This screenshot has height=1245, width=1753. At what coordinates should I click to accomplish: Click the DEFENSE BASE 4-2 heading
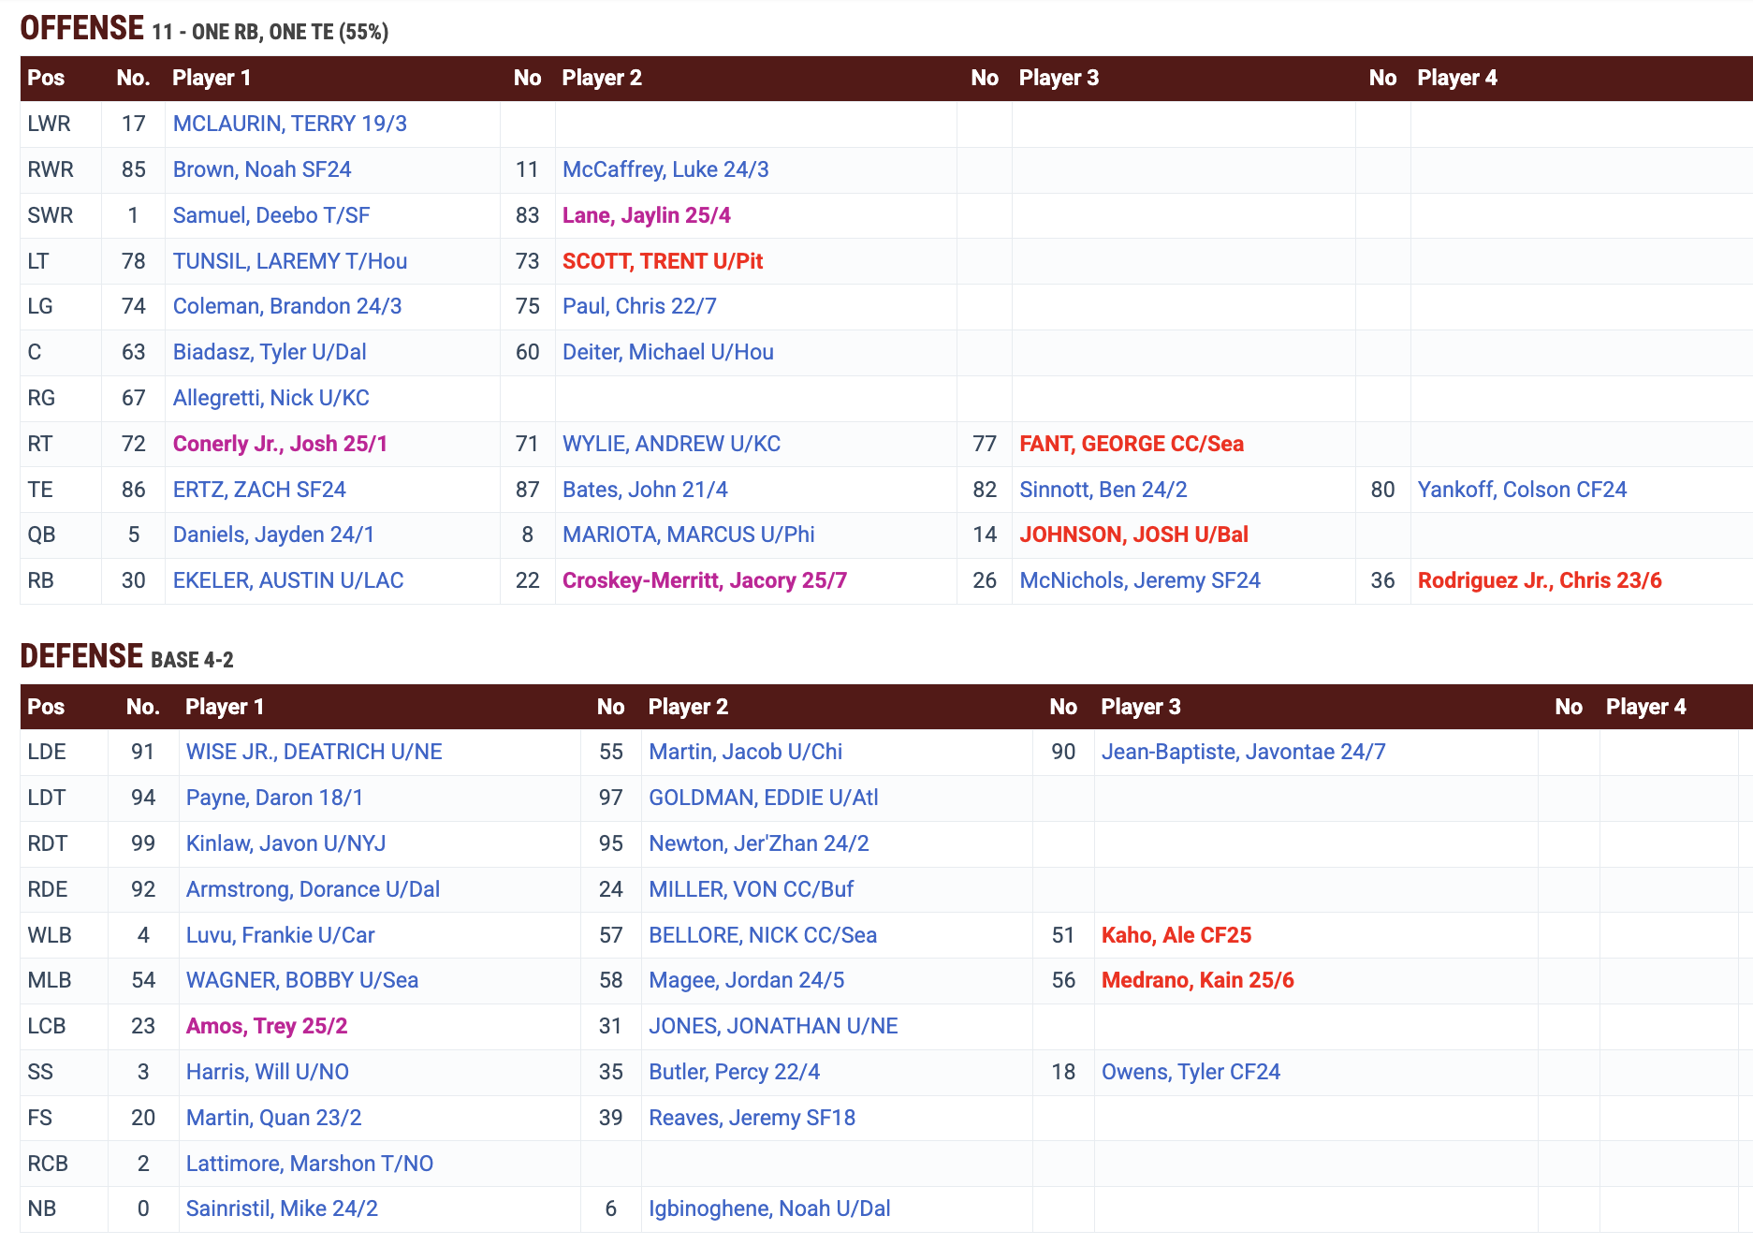126,656
